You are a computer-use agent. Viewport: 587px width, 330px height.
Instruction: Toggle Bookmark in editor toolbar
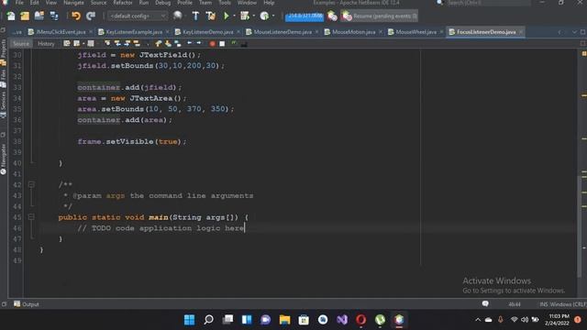coord(178,43)
